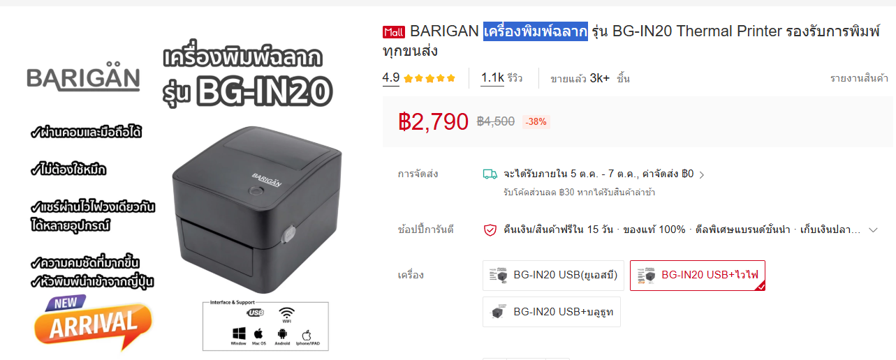Select the BG-IN20 USB(ยูเอสบี) variant

point(554,275)
